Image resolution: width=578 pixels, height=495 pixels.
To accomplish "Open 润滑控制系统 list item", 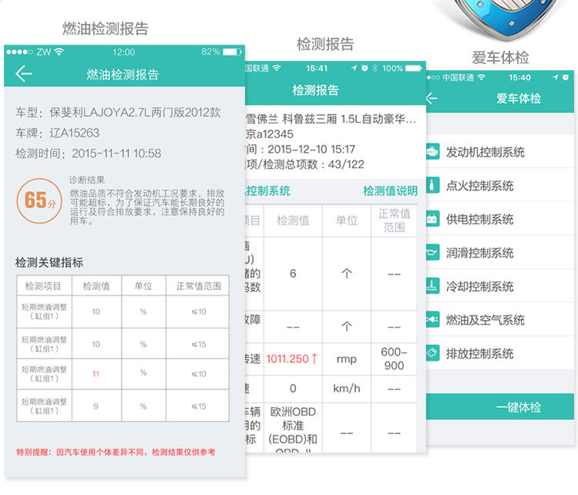I will (x=500, y=253).
